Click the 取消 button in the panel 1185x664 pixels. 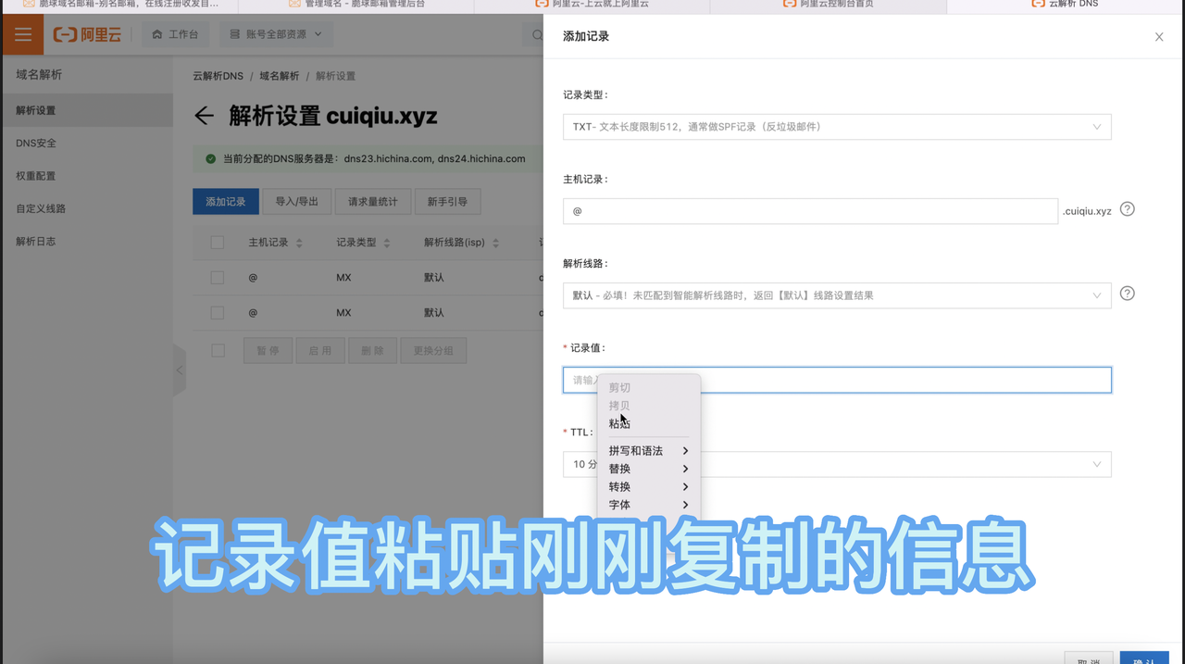[x=1089, y=658]
